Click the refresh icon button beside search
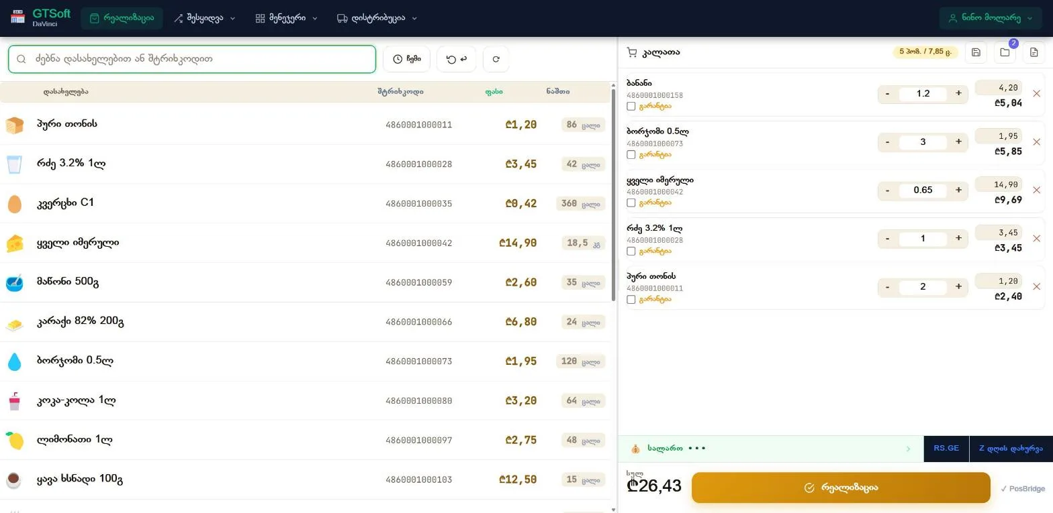The height and width of the screenshot is (513, 1053). pyautogui.click(x=496, y=59)
